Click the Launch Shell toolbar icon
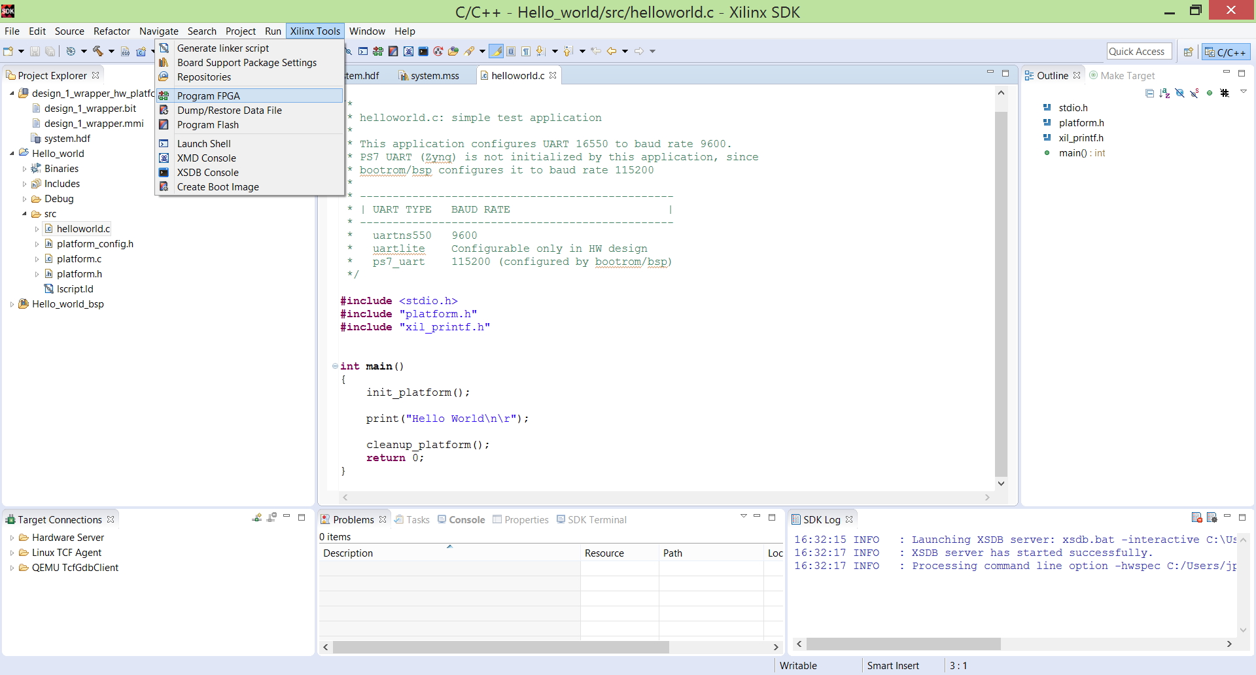 pos(363,51)
